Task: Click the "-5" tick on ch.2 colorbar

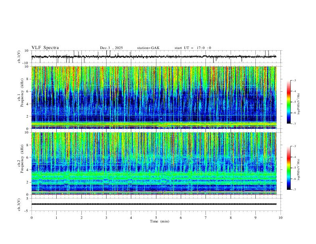Action: (x=294, y=168)
